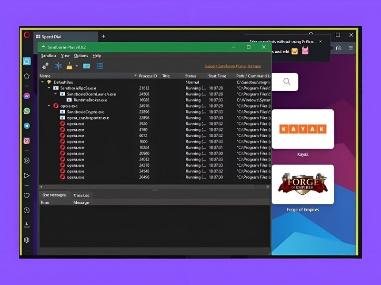Open the cleanup broom dropdown arrow
Image resolution: width=381 pixels, height=285 pixels.
point(77,66)
